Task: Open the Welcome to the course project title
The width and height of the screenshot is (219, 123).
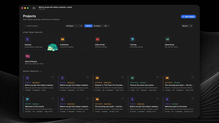Action: tap(34, 107)
